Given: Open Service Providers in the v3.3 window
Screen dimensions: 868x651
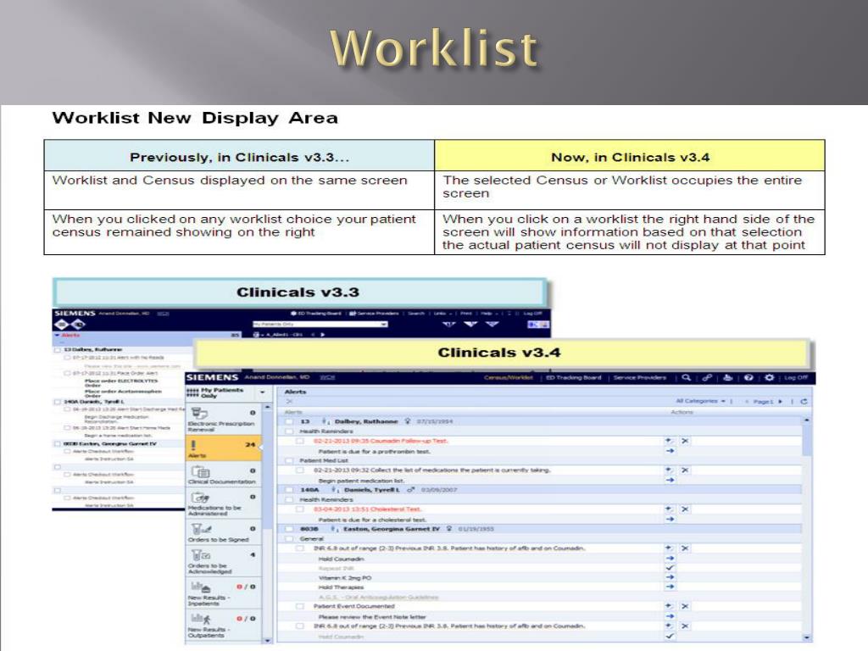Looking at the screenshot, I should coord(374,314).
